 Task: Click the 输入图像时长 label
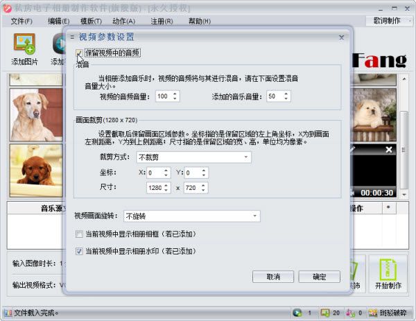coord(34,263)
